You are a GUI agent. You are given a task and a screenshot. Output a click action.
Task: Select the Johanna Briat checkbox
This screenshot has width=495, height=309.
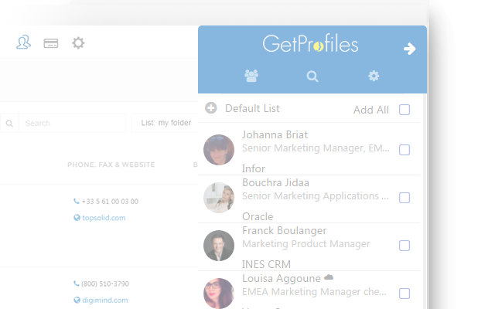click(405, 150)
